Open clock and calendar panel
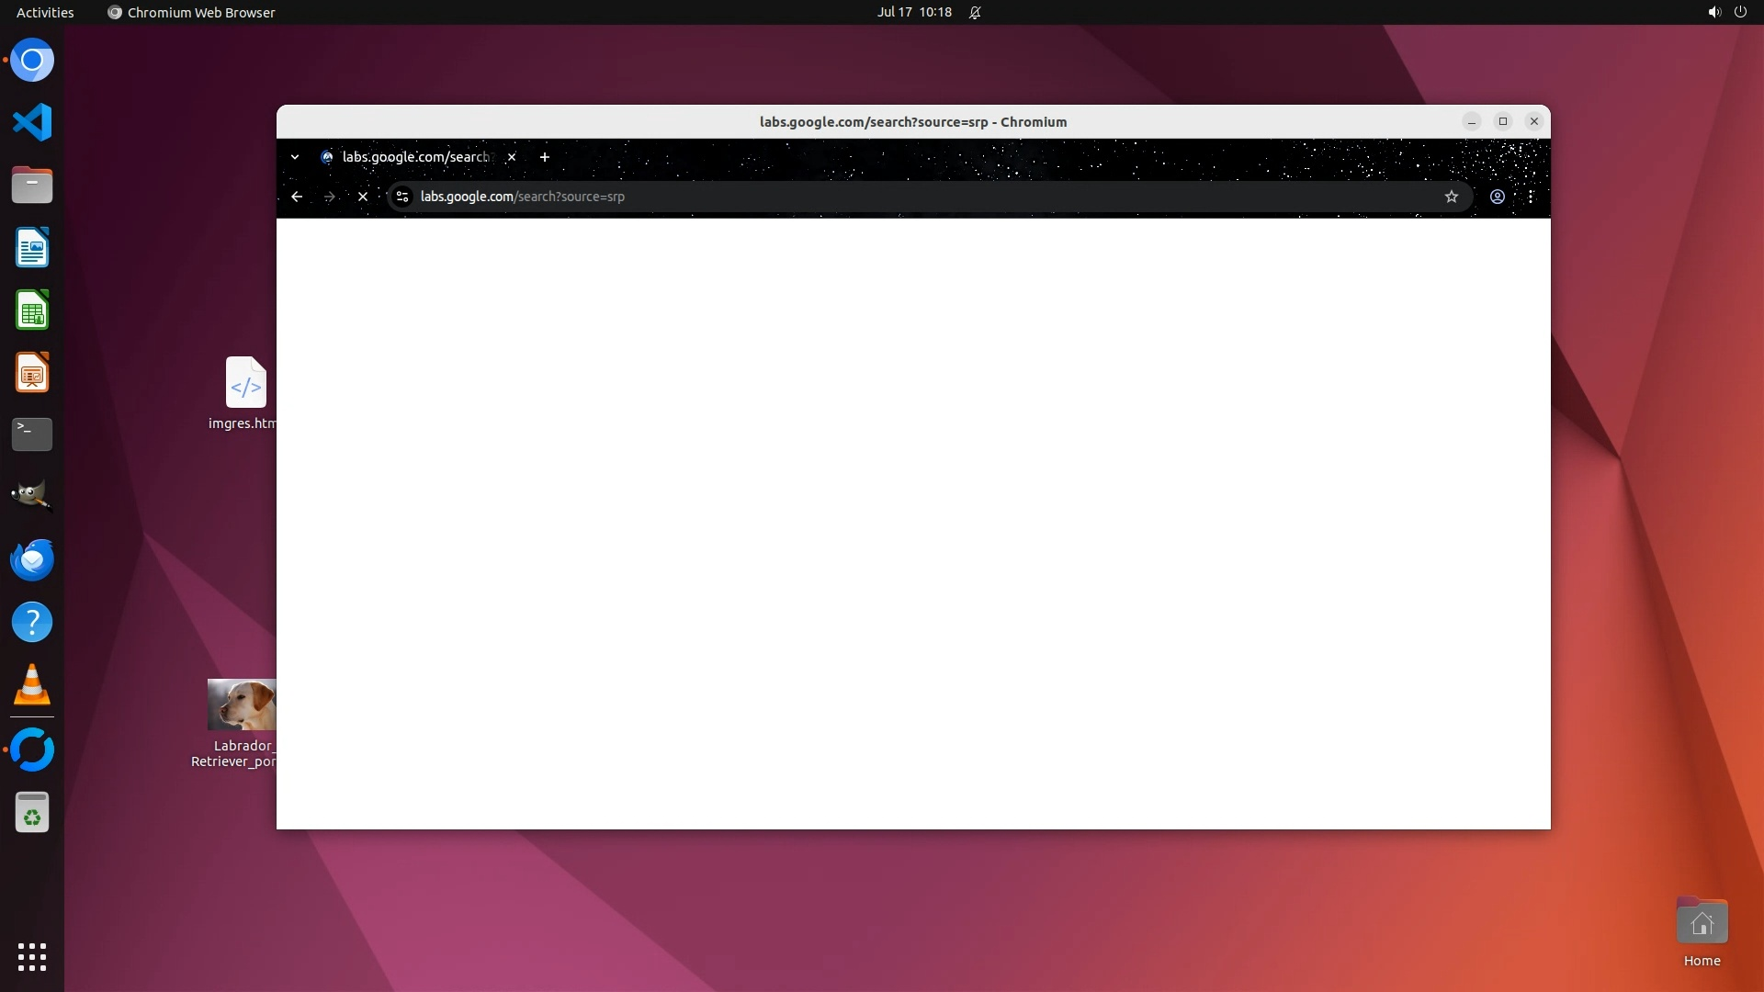 914,12
